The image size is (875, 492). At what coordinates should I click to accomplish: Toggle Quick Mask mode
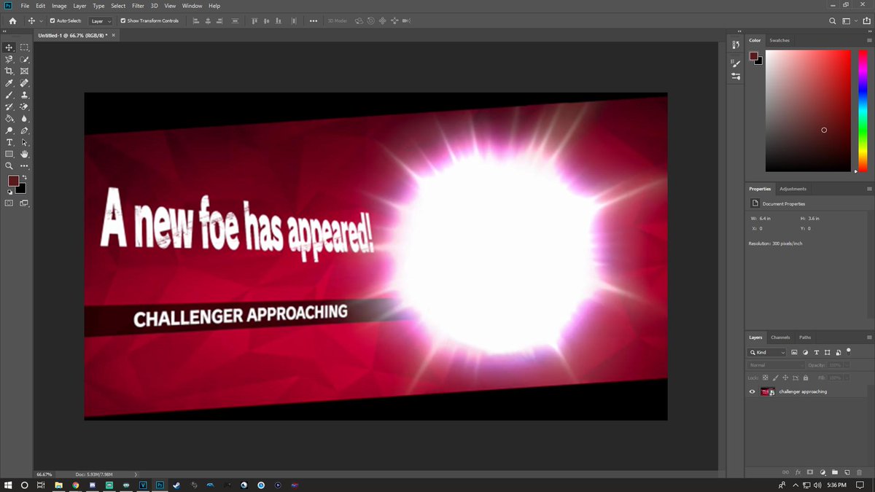(9, 203)
